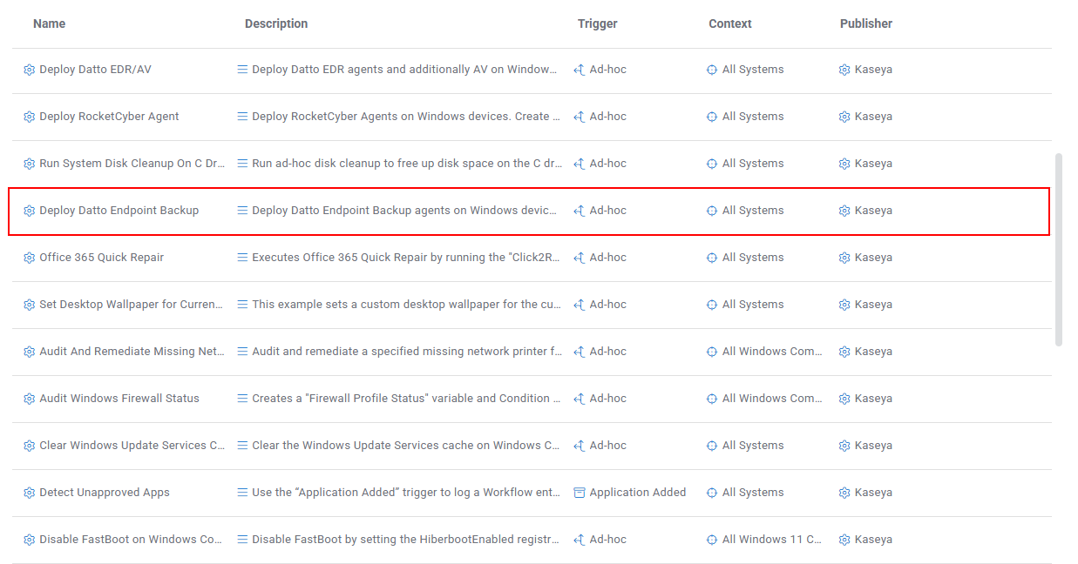
Task: Click gear icon beside Detect Unapproved Apps
Action: [29, 493]
